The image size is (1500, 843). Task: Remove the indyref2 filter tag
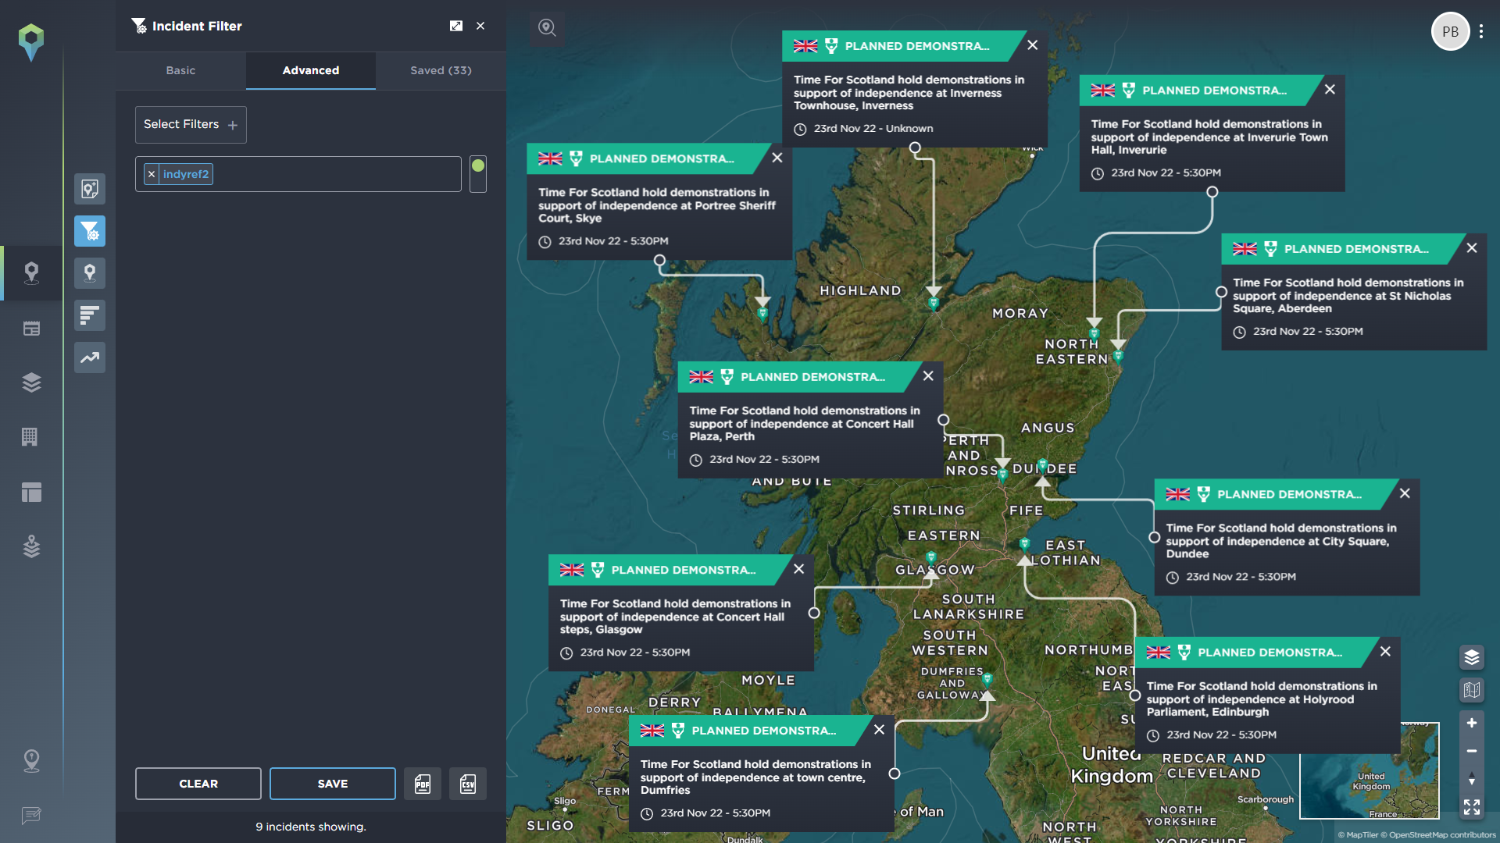click(x=152, y=174)
